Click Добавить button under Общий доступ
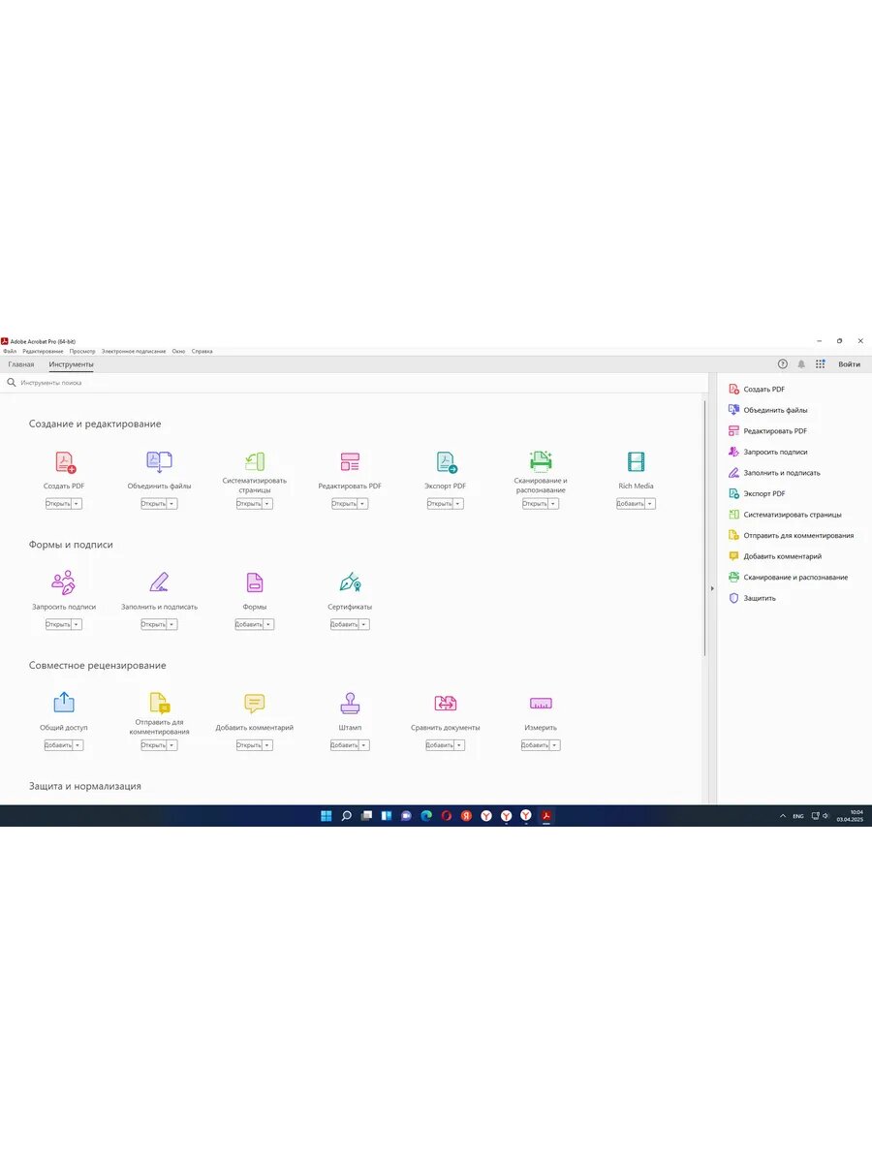Screen dimensions: 872x1163 point(58,745)
